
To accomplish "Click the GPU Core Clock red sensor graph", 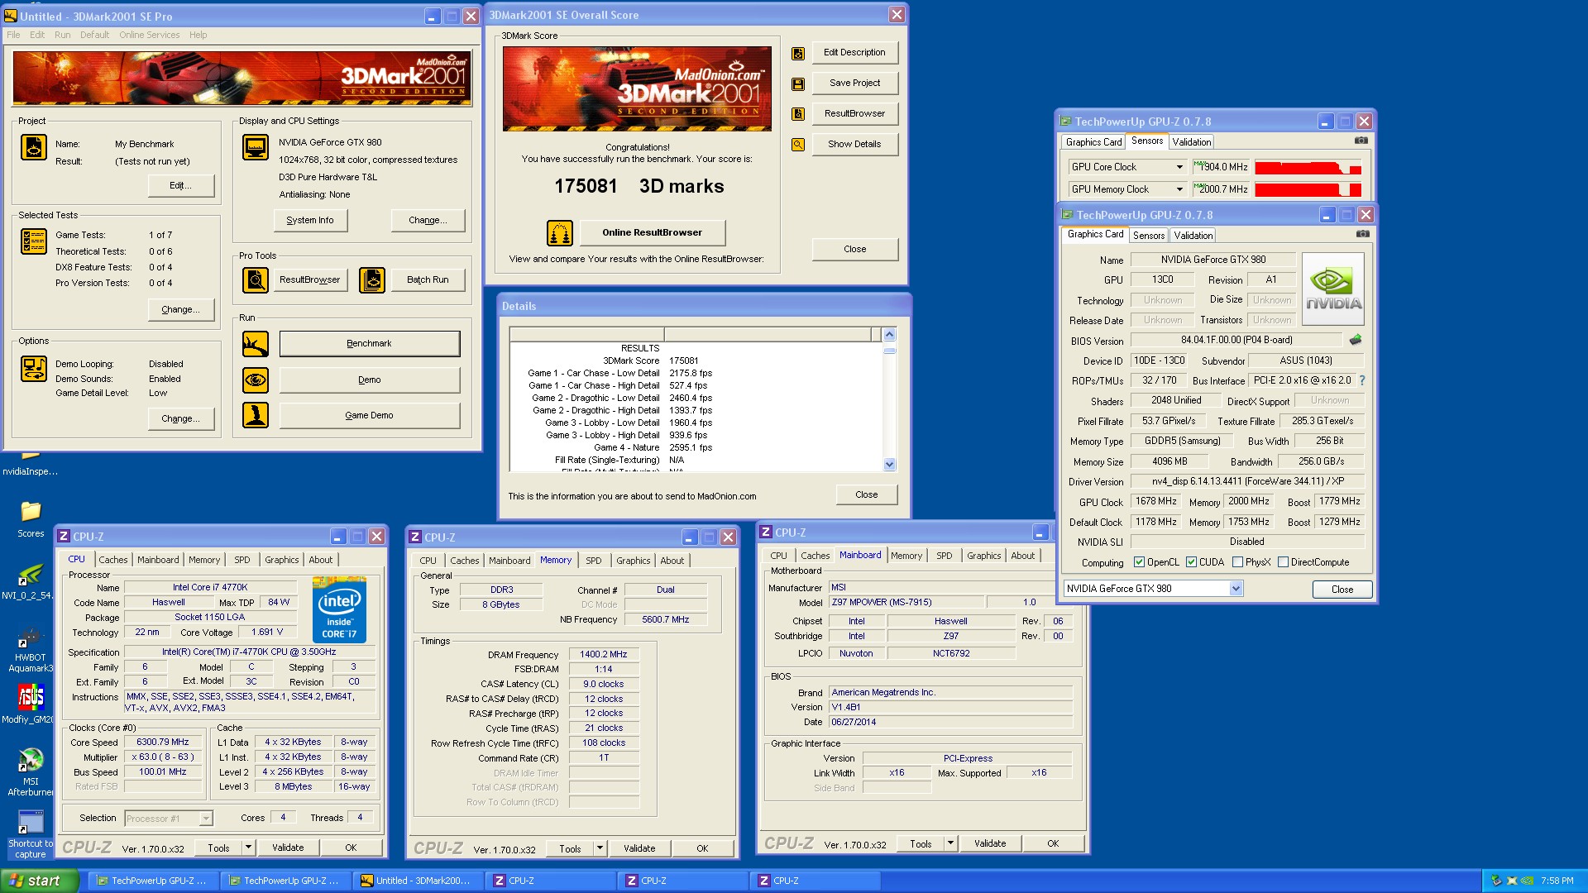I will click(x=1308, y=168).
